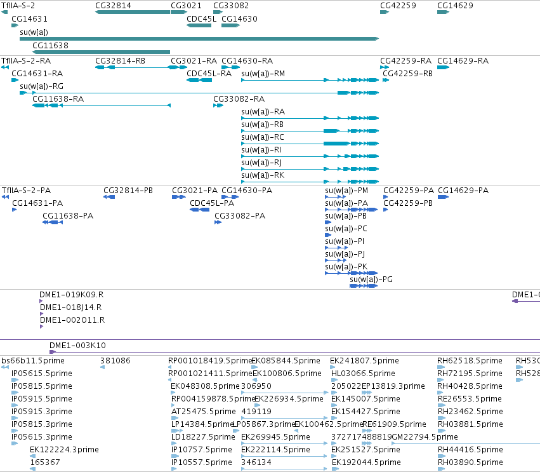Click protein su(w[a])-PC
The width and height of the screenshot is (540, 472).
(x=328, y=235)
